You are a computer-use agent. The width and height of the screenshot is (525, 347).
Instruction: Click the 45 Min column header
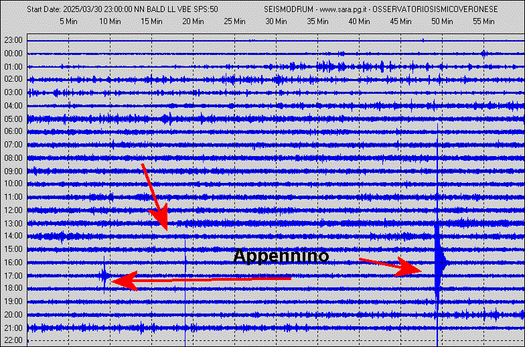(400, 21)
